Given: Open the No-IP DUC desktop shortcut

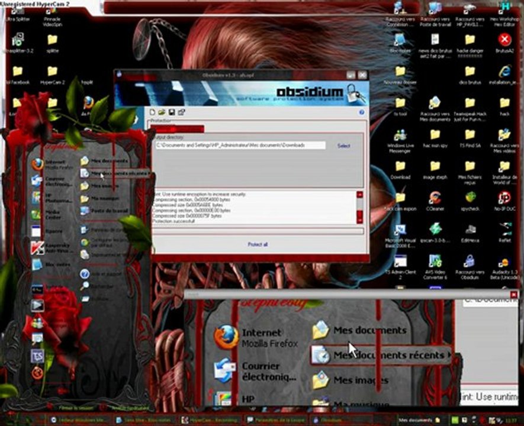Looking at the screenshot, I should [x=504, y=202].
